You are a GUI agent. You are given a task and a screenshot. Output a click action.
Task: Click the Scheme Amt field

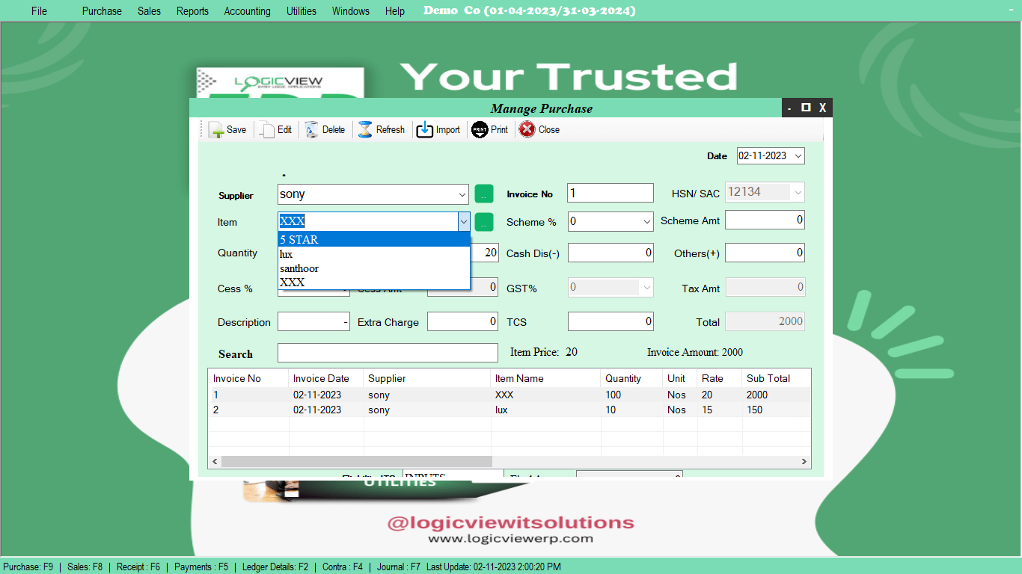pyautogui.click(x=765, y=220)
